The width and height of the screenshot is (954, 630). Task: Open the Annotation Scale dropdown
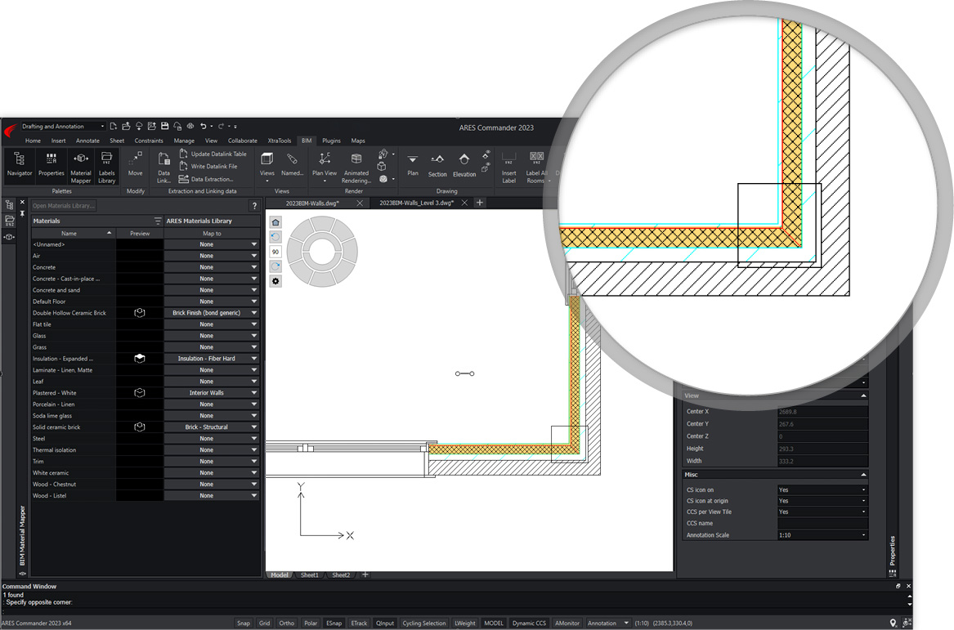click(x=822, y=535)
